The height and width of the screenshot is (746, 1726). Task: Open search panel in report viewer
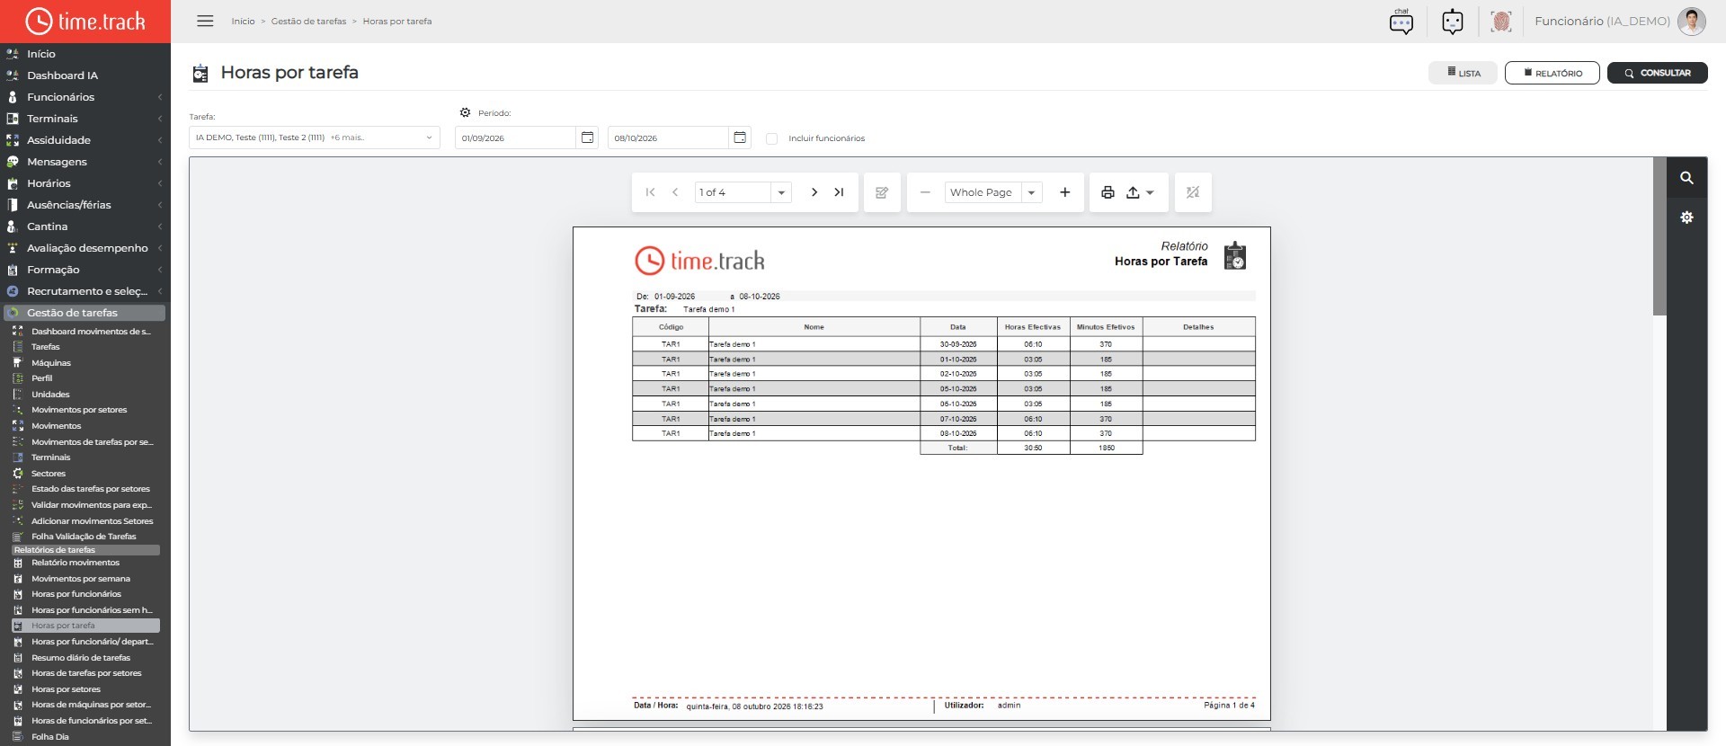click(1686, 178)
